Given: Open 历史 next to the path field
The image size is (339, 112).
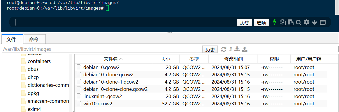Looking at the screenshot, I should pyautogui.click(x=210, y=50).
